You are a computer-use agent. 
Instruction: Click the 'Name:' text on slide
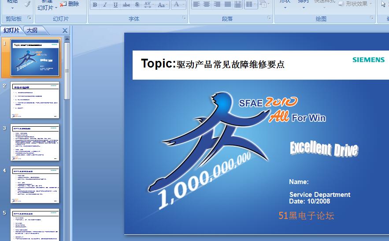(x=299, y=182)
